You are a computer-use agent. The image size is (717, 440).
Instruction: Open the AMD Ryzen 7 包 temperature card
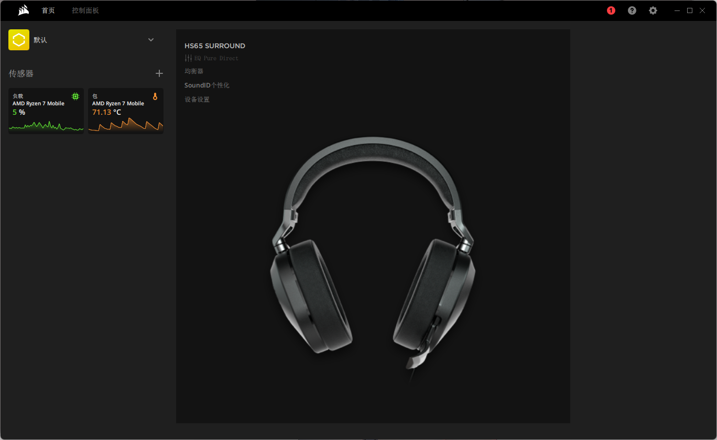pyautogui.click(x=126, y=111)
